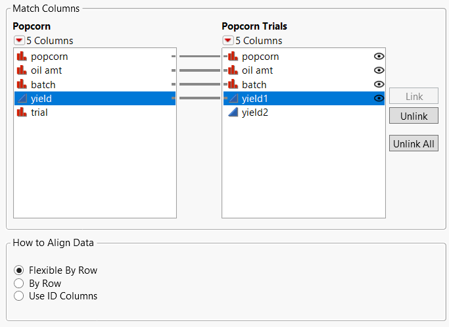This screenshot has height=327, width=449.
Task: Select the Flexible By Row radio button
Action: [x=19, y=270]
